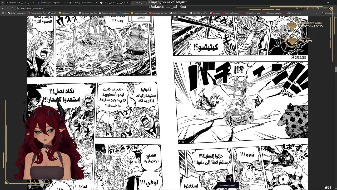The image size is (337, 190).
Task: Click the ship-firing manga panel on the right
Action: pos(241,103)
